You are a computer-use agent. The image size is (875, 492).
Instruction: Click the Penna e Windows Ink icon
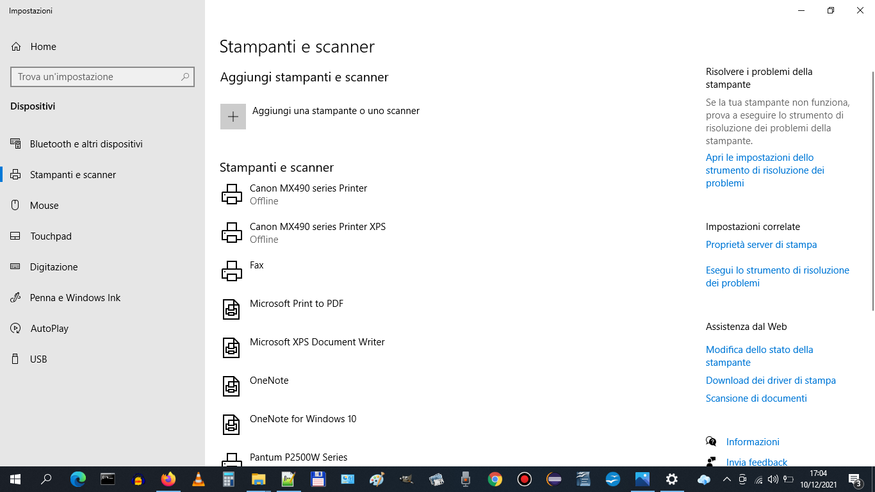click(x=15, y=298)
